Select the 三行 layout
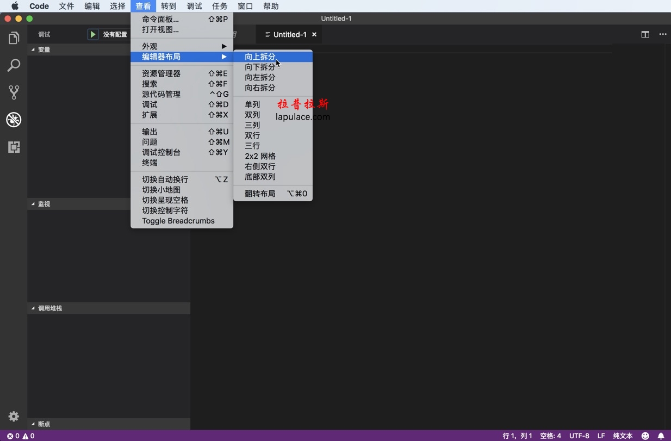Viewport: 671px width, 441px height. coord(273,146)
